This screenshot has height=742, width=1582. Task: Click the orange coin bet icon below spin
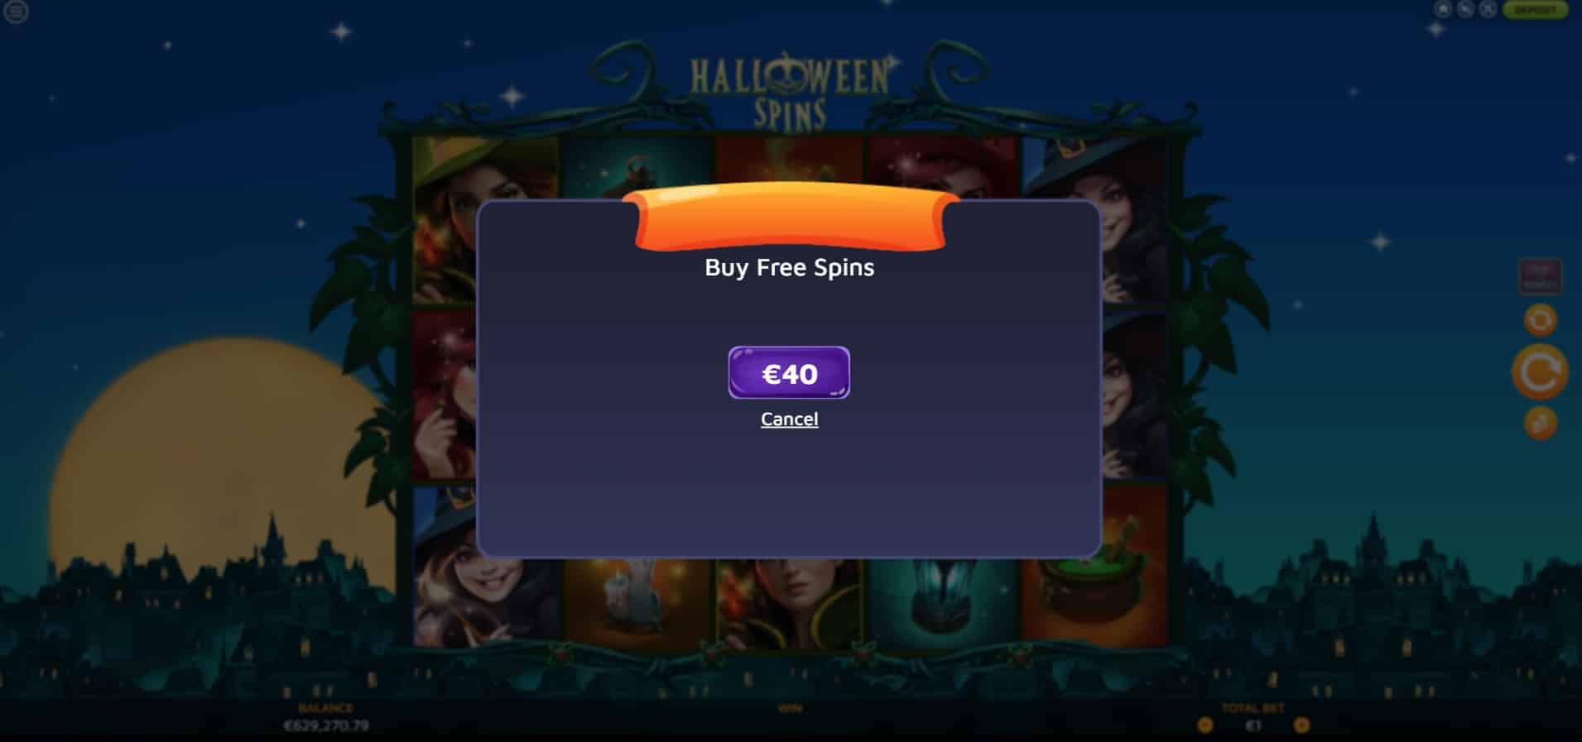[x=1540, y=424]
